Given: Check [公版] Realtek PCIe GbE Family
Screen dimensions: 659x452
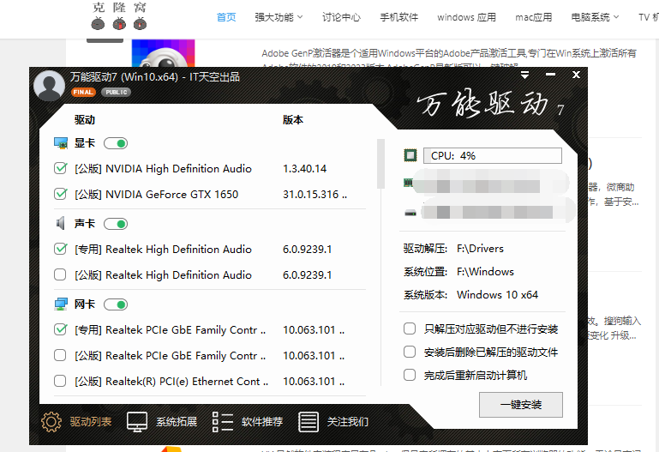Looking at the screenshot, I should tap(60, 355).
